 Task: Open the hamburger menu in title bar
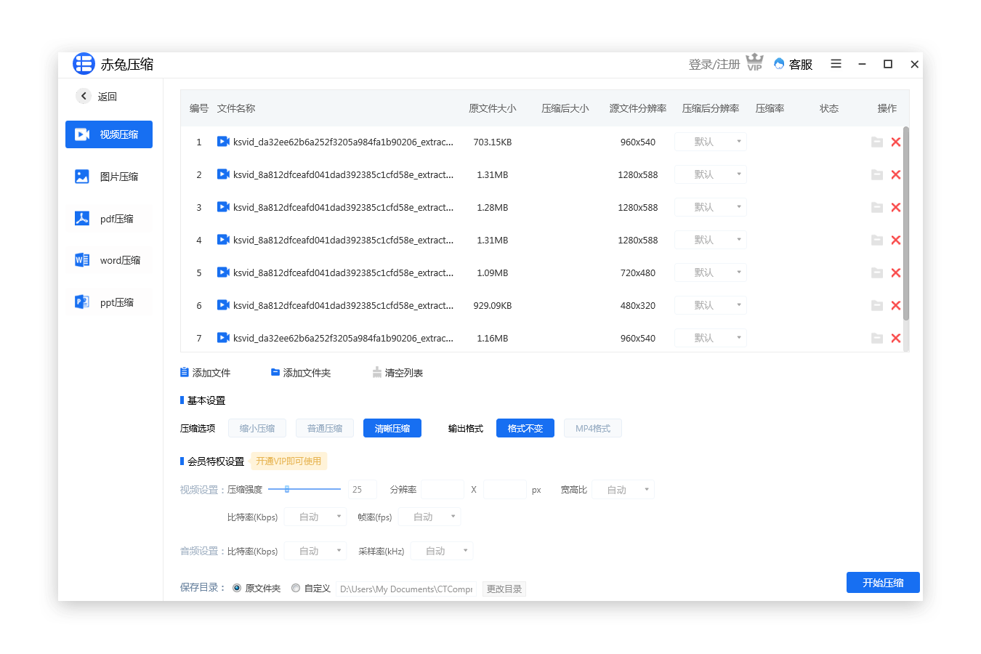[836, 64]
